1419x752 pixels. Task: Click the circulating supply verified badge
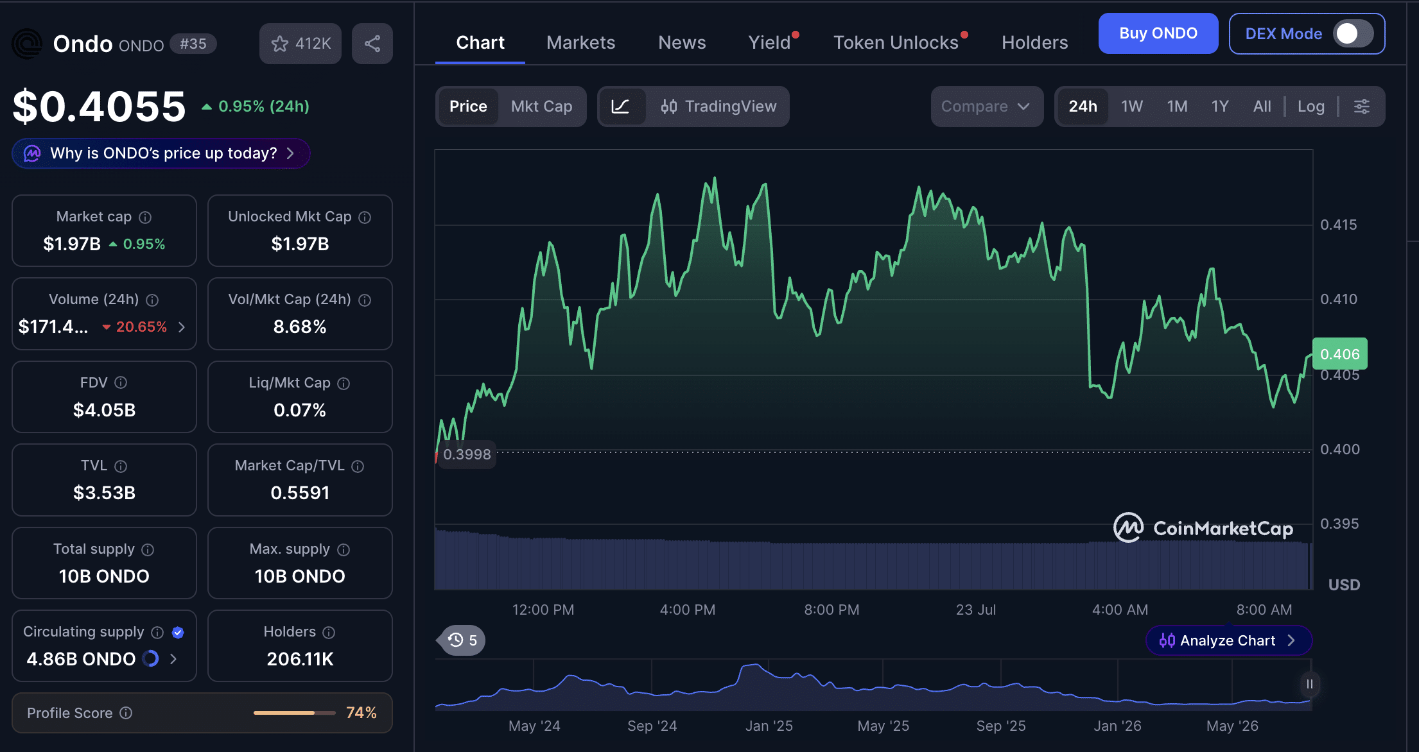178,633
